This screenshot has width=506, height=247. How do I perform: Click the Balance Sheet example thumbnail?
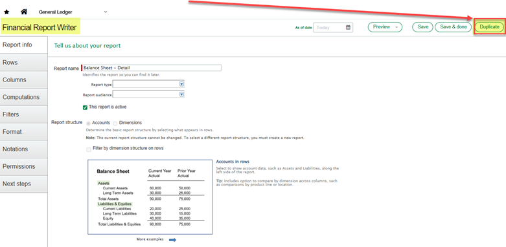pyautogui.click(x=150, y=197)
